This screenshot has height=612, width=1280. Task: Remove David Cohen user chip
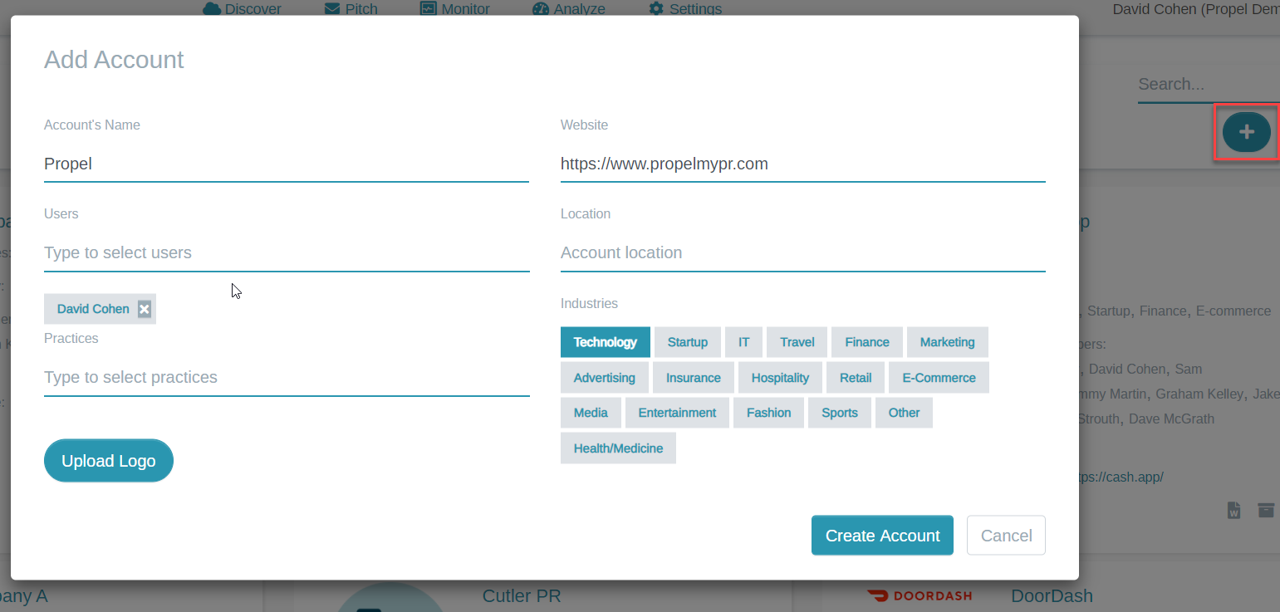coord(145,309)
